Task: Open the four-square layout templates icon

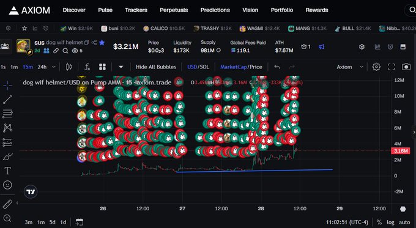Action: pos(102,67)
